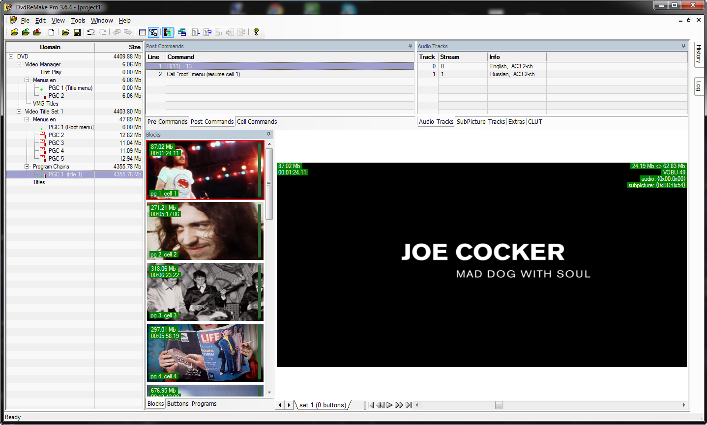Navigate forward with the right arrow icon

128,32
